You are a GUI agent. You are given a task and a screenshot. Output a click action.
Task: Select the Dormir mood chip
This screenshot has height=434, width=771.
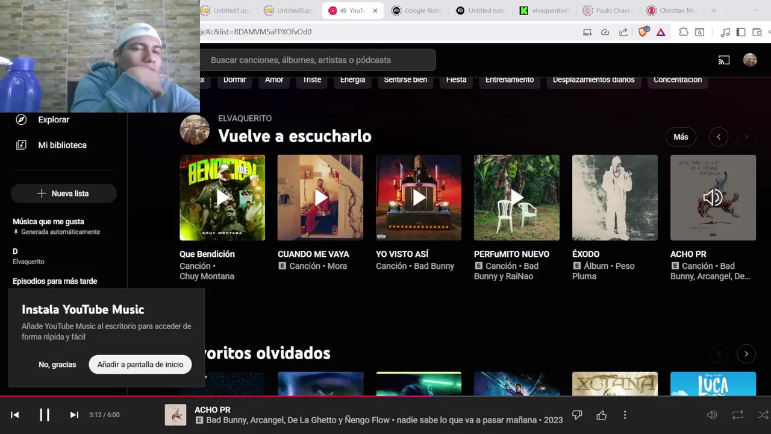tap(234, 80)
